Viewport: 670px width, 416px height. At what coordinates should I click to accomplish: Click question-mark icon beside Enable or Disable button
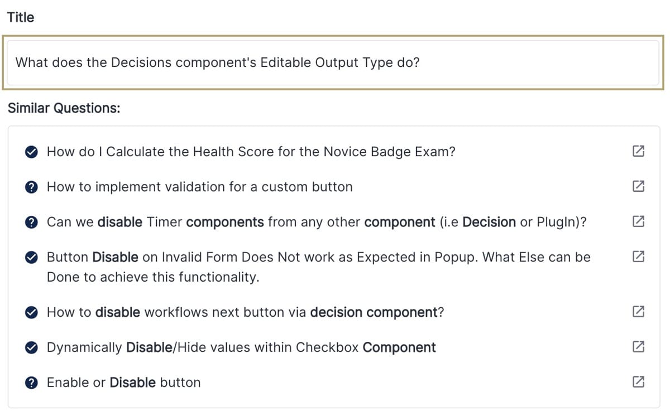pyautogui.click(x=32, y=383)
